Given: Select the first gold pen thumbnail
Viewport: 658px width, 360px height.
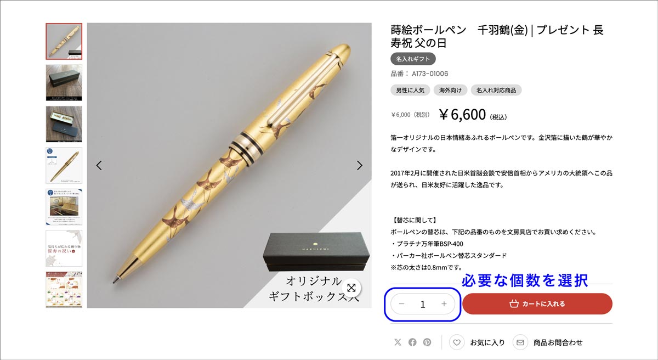Looking at the screenshot, I should click(x=64, y=41).
